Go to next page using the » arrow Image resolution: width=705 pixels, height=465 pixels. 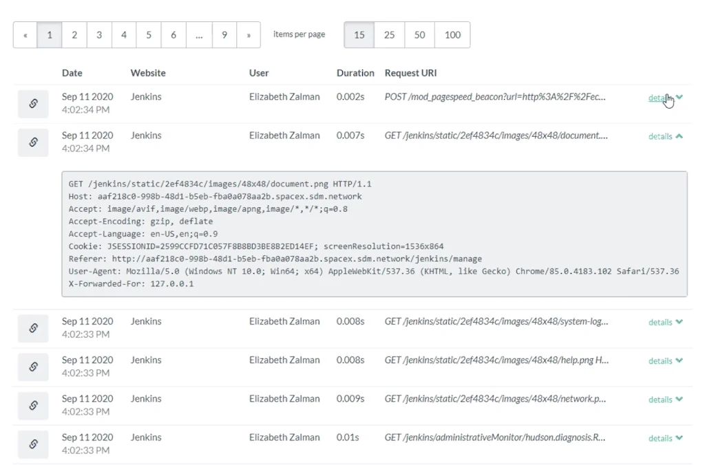click(249, 34)
